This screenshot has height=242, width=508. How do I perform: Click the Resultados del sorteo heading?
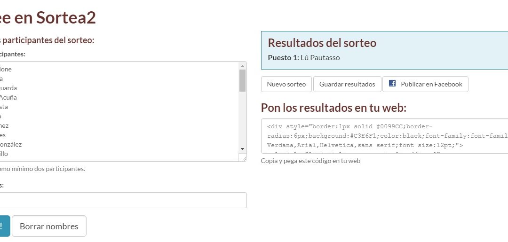[x=322, y=43]
